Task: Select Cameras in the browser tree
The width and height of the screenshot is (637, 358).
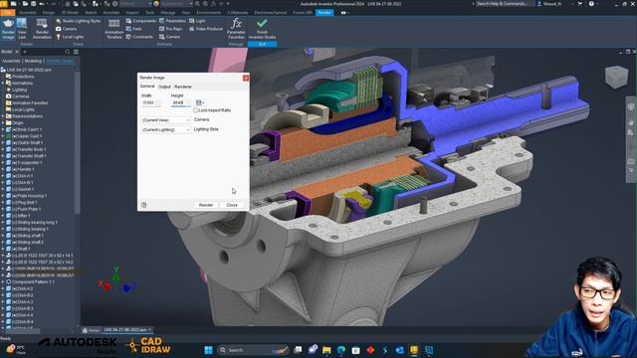Action: [x=20, y=96]
